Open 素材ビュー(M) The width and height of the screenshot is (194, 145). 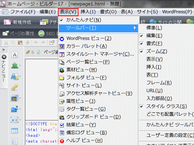(98, 70)
